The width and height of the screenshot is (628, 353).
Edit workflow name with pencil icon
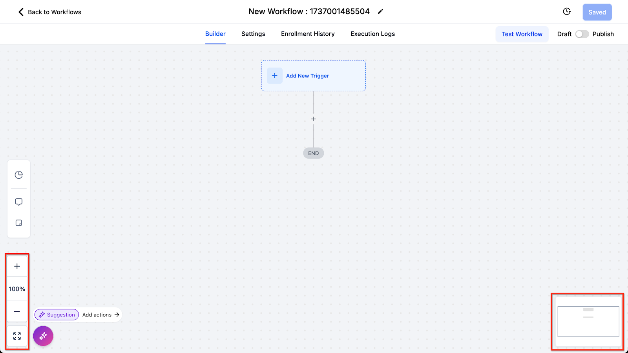tap(380, 12)
